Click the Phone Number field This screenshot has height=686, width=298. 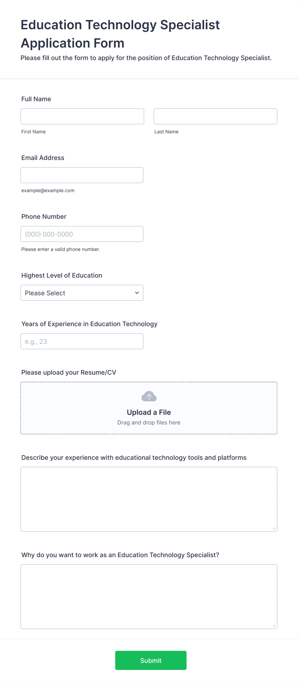point(82,234)
